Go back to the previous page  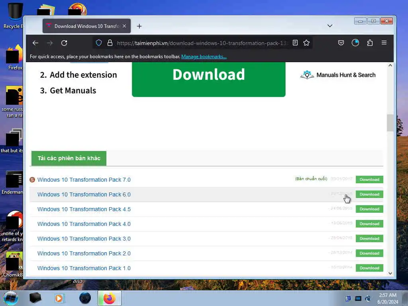pos(35,43)
